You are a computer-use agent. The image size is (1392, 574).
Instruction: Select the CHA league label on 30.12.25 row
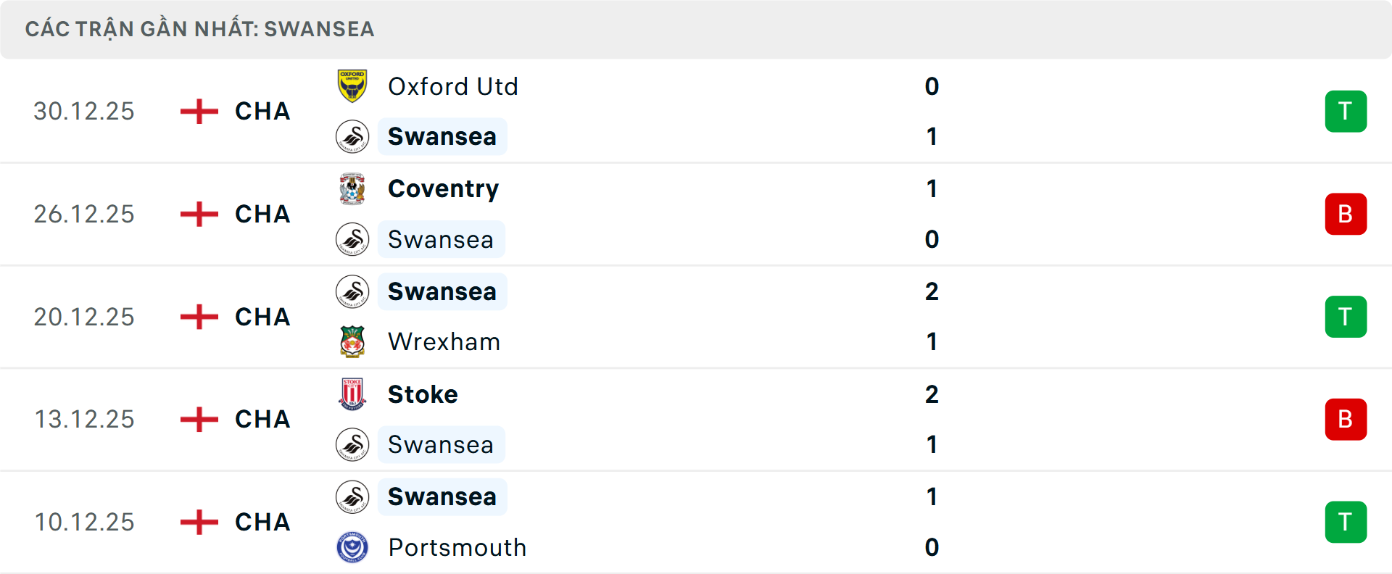click(x=262, y=112)
